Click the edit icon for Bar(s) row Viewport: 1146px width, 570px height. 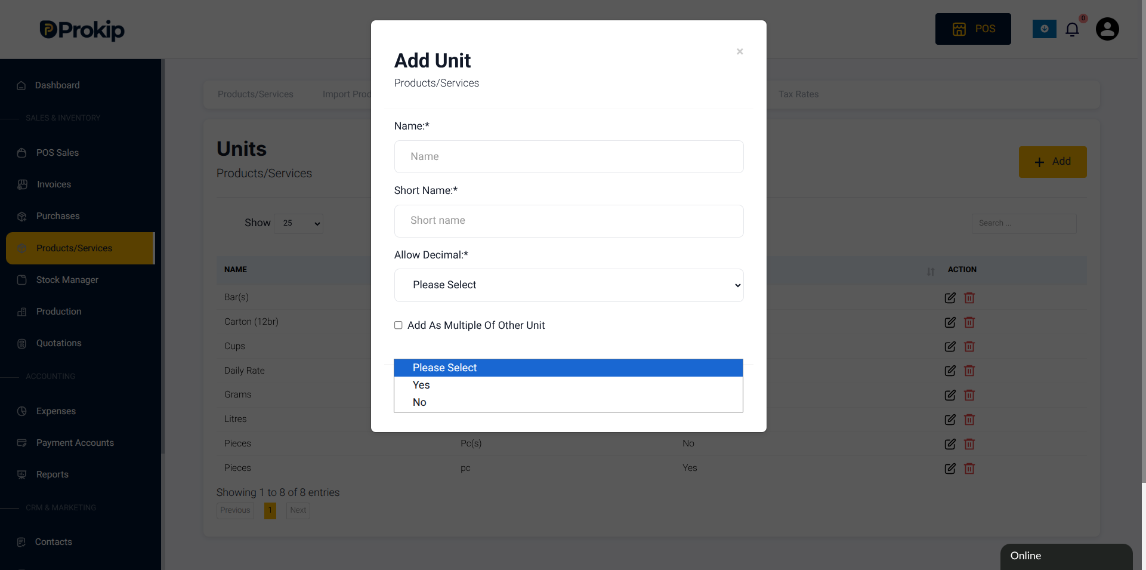point(950,298)
